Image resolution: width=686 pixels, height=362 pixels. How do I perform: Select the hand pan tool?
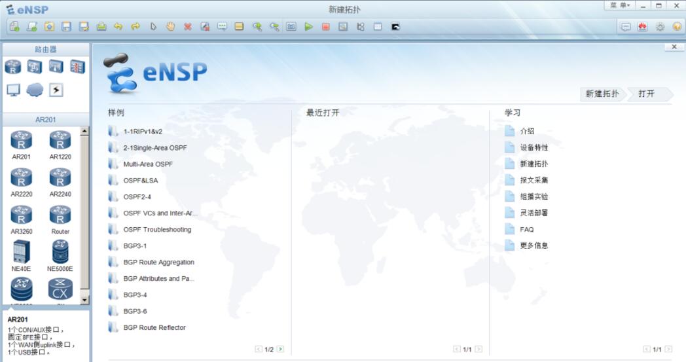pos(170,27)
